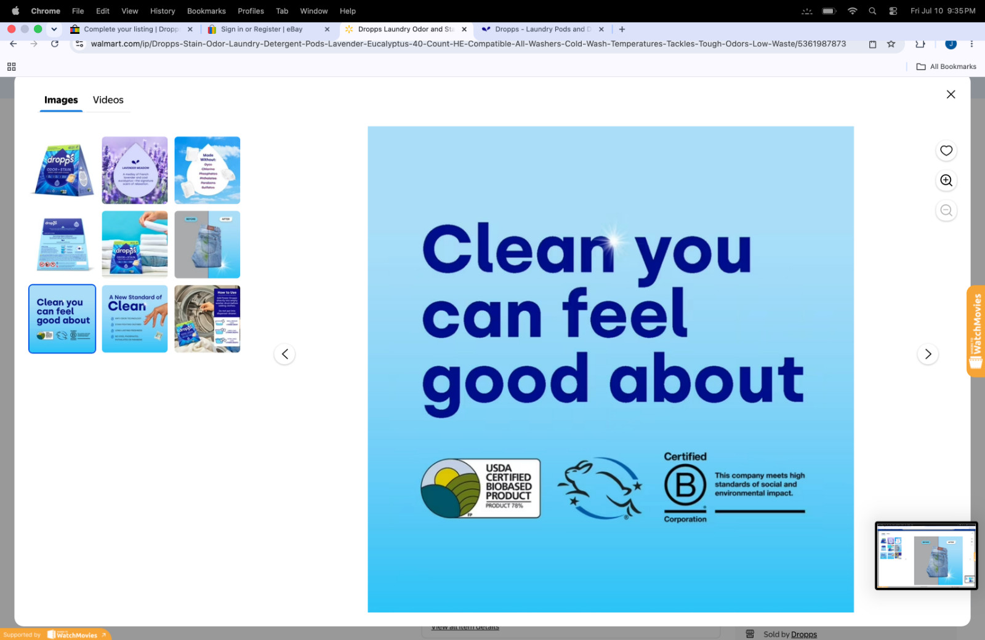Select the 'Clean you can feel good about' thumbnail
Screen dimensions: 985x640
click(x=62, y=319)
